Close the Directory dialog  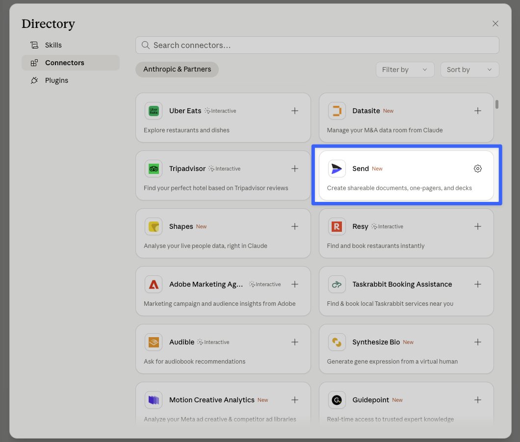click(x=495, y=24)
